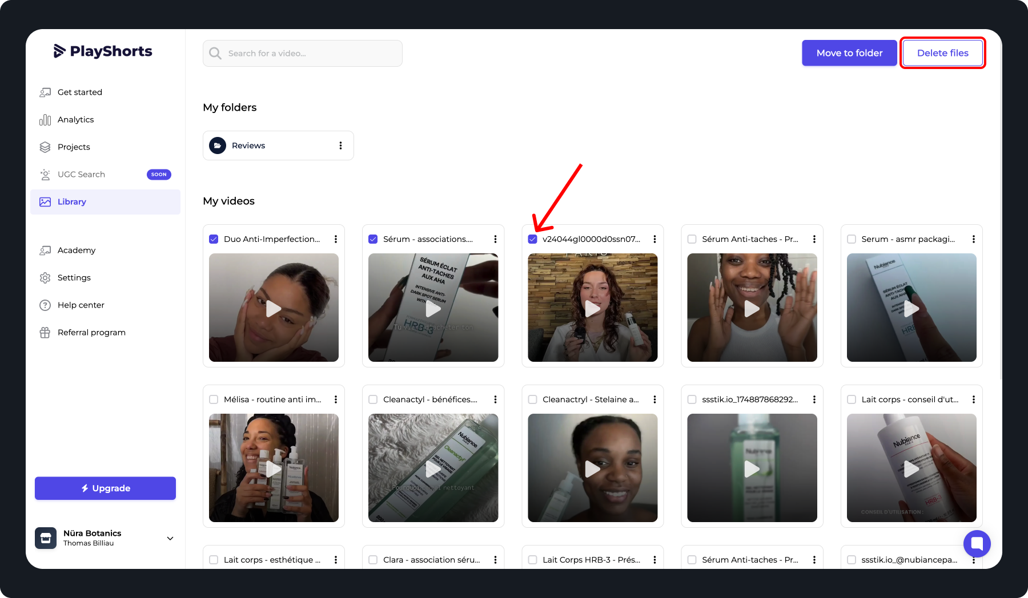Click the Reviews folder icon
1028x598 pixels.
click(218, 146)
